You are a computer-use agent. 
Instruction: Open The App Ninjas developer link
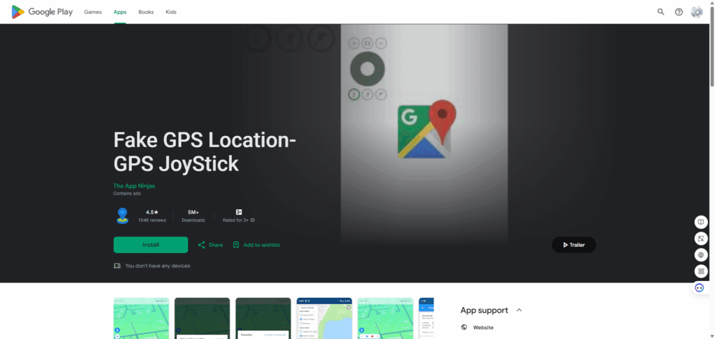[x=133, y=186]
